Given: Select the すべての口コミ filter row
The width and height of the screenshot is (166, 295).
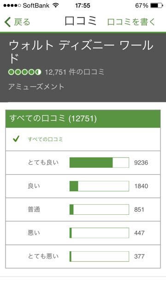Looking at the screenshot, I should (x=83, y=139).
